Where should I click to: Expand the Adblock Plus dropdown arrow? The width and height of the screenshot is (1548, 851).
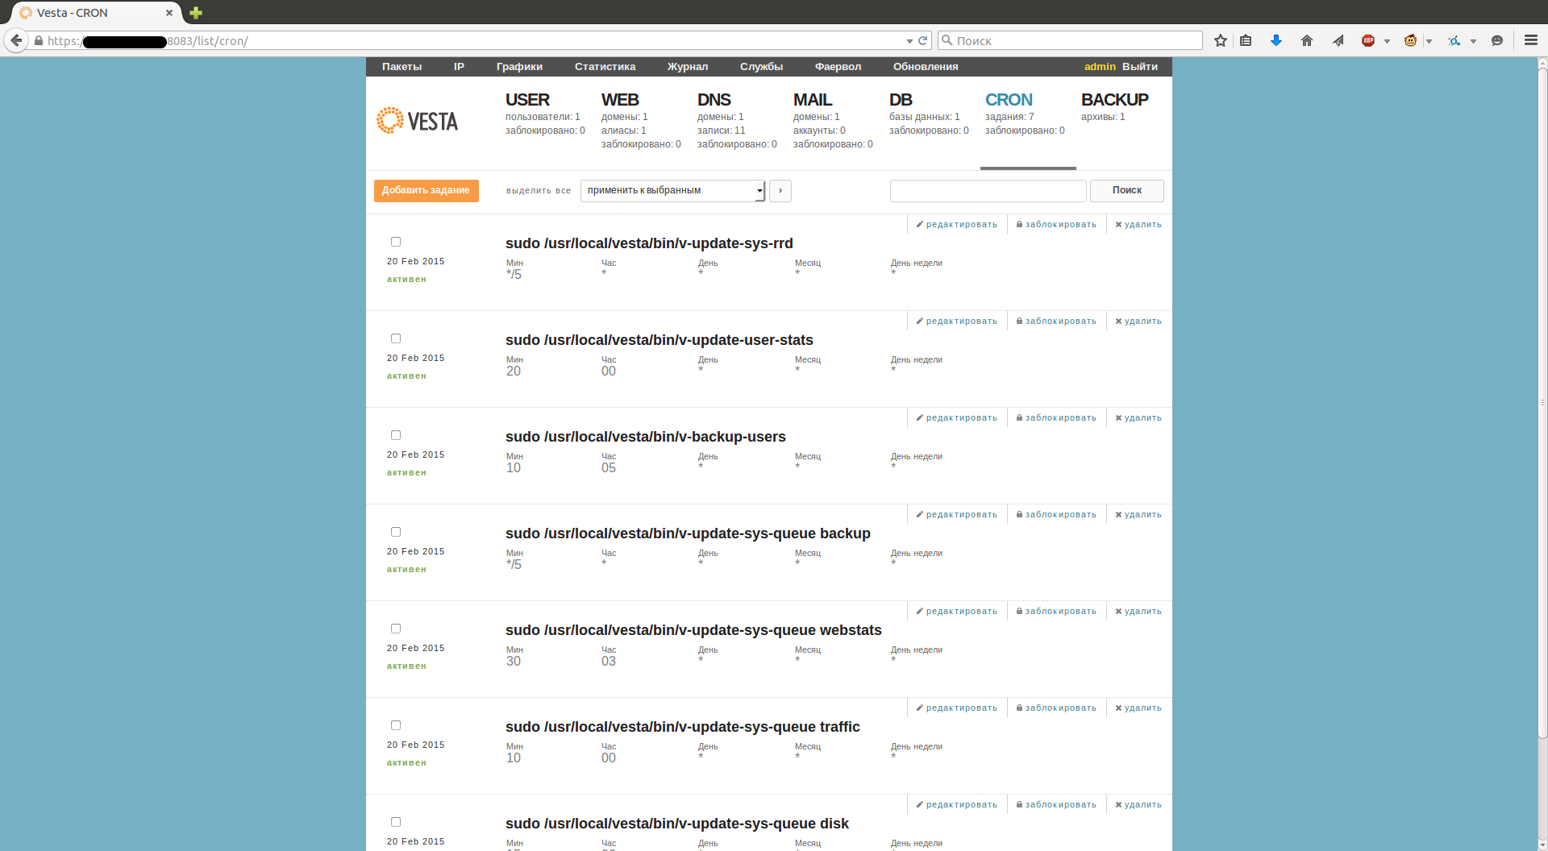(1387, 41)
